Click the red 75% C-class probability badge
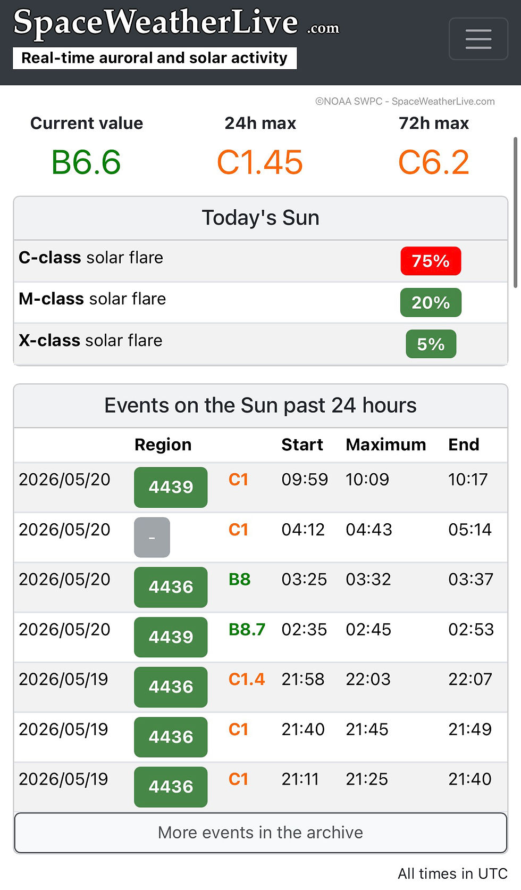The height and width of the screenshot is (890, 521). tap(431, 261)
